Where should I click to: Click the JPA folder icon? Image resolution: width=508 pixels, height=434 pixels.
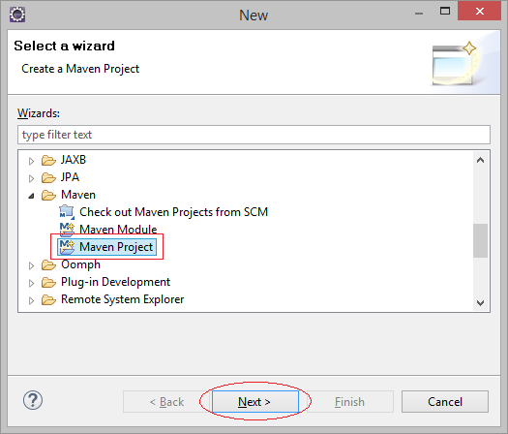pyautogui.click(x=48, y=177)
